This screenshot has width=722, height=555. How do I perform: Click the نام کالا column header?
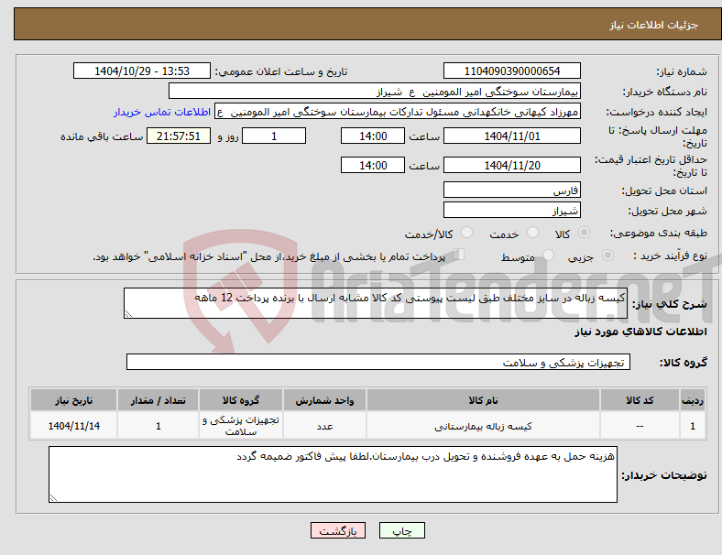[483, 400]
